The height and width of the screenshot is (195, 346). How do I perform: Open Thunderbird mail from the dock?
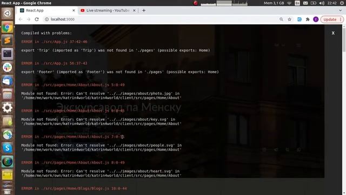(7, 81)
